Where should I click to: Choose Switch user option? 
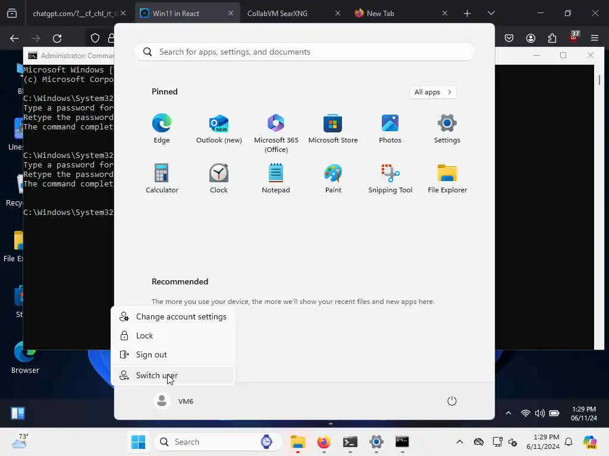coord(173,375)
